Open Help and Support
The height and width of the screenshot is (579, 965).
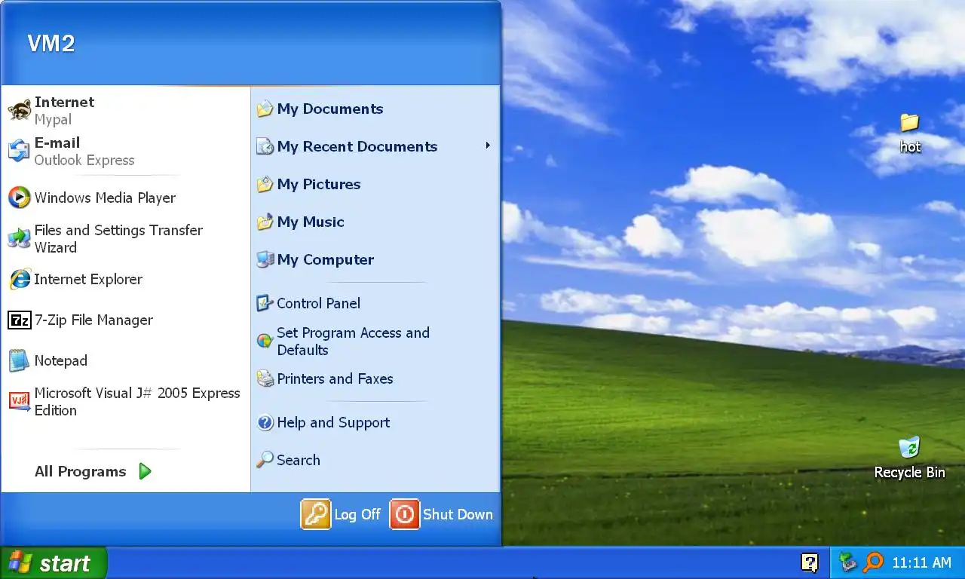(x=375, y=422)
